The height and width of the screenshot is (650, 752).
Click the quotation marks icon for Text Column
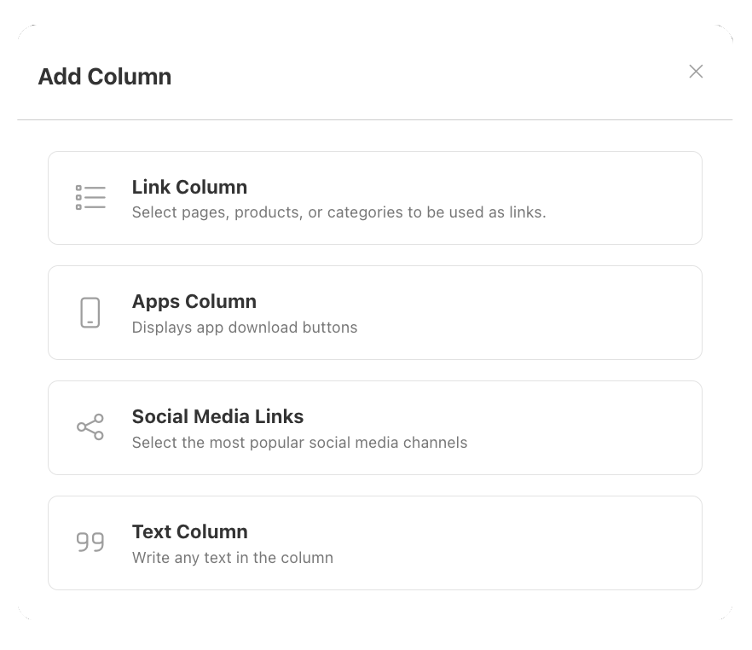pyautogui.click(x=90, y=542)
